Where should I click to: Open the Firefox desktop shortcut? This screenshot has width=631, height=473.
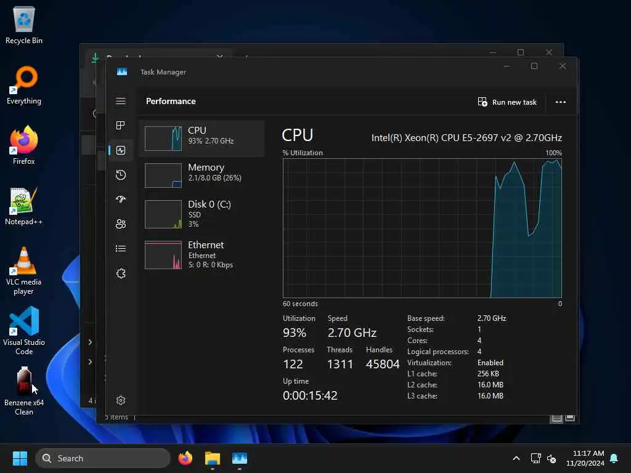tap(24, 145)
